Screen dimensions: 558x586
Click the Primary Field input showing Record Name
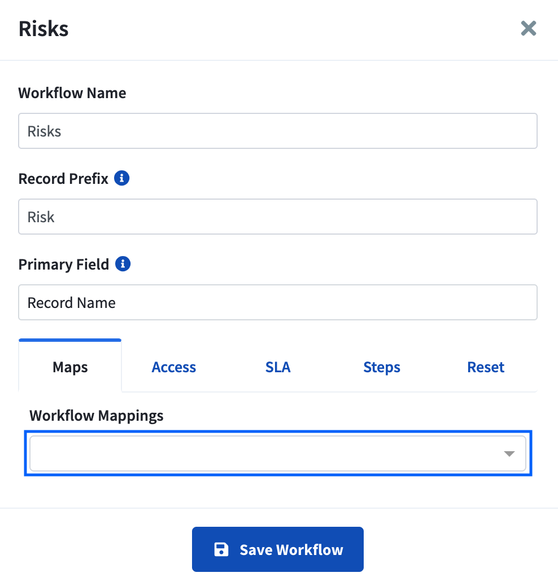click(278, 302)
